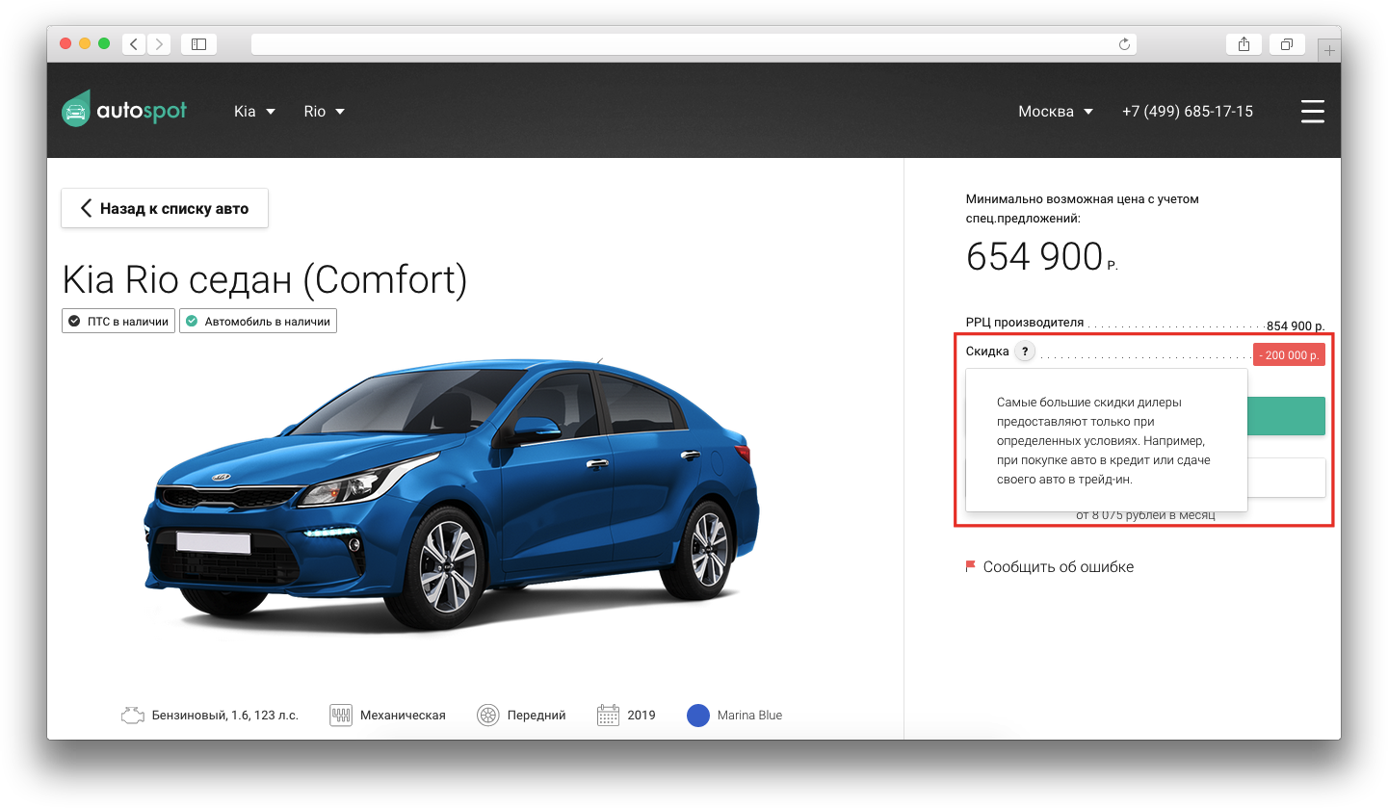1388x808 pixels.
Task: Click the Safari back arrow
Action: click(133, 44)
